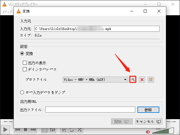Screen dimensions: 180x135
Task: Click the 開始 (S) button
Action: pyautogui.click(x=122, y=121)
